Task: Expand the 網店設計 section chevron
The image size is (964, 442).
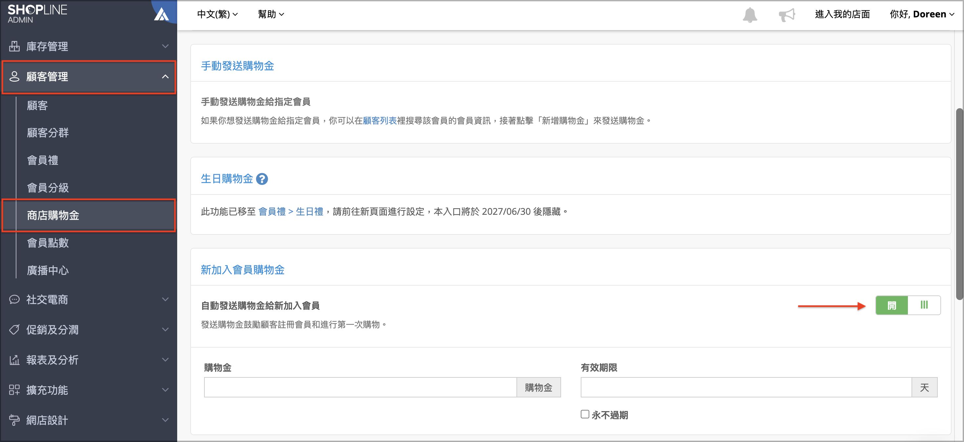Action: click(x=165, y=420)
